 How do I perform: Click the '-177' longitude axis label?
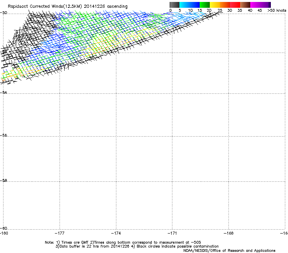point(60,233)
